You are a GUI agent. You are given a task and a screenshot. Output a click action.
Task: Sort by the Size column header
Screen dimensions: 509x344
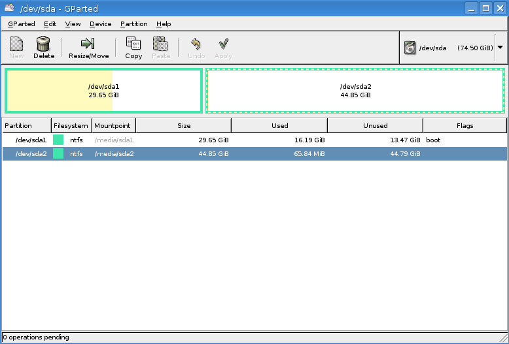coord(184,125)
